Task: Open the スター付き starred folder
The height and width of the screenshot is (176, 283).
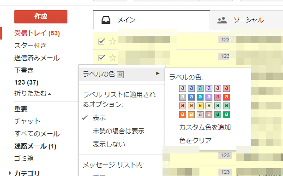Action: (30, 45)
